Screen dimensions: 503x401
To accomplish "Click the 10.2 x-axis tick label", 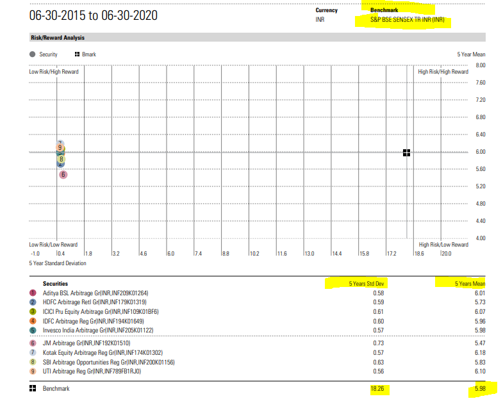I will click(x=254, y=254).
